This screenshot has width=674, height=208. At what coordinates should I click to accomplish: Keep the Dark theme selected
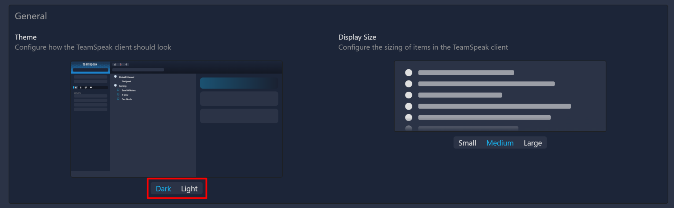[x=164, y=188]
